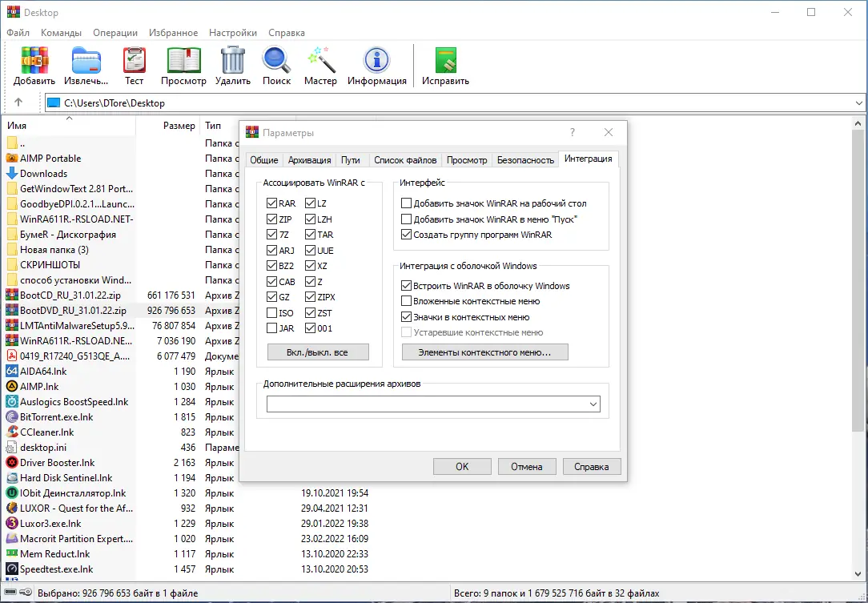Open the Безопасность tab
This screenshot has height=603, width=868.
coord(525,160)
